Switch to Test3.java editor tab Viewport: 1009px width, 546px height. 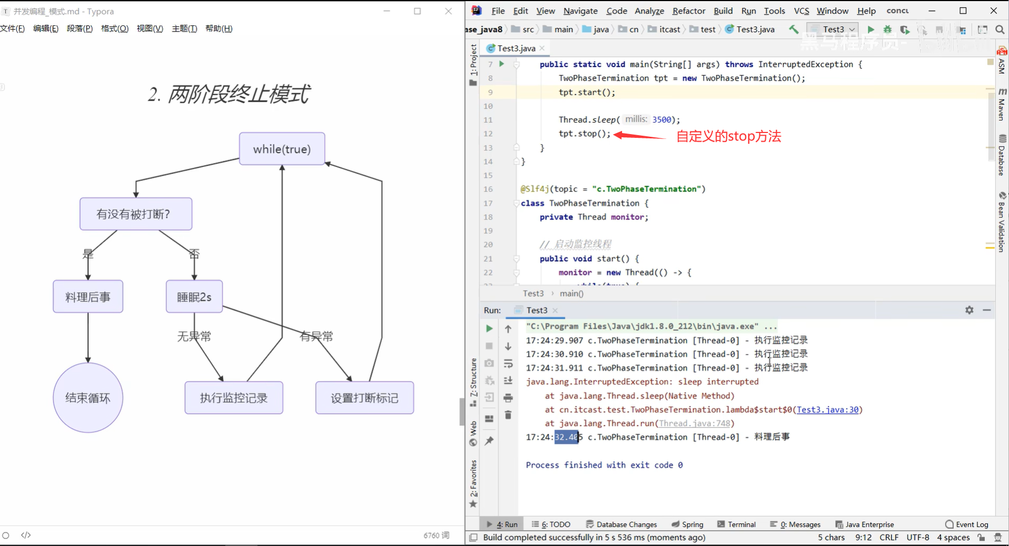516,48
